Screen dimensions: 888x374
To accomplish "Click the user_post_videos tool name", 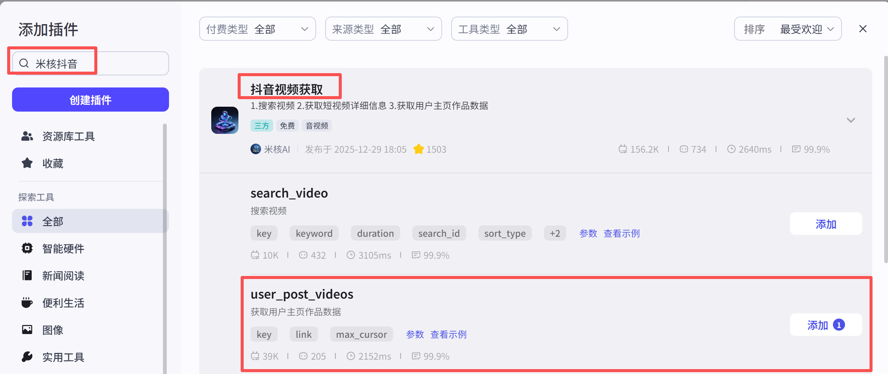I will pyautogui.click(x=302, y=294).
